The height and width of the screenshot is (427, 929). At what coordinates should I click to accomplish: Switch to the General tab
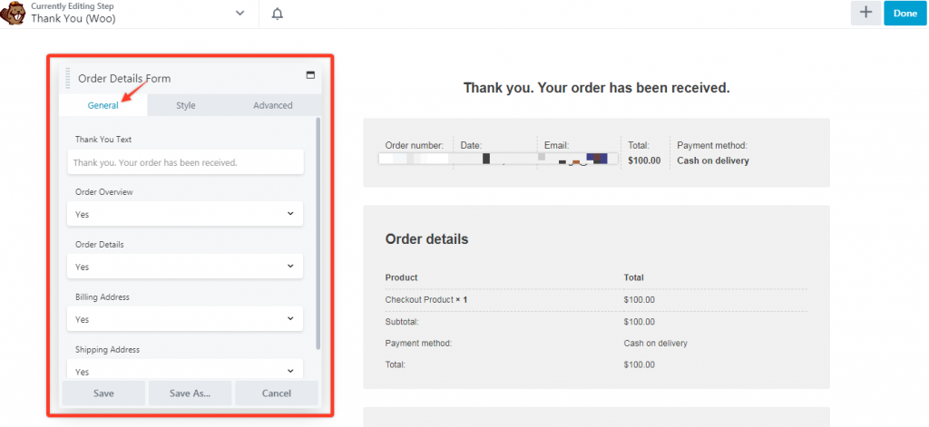tap(103, 105)
